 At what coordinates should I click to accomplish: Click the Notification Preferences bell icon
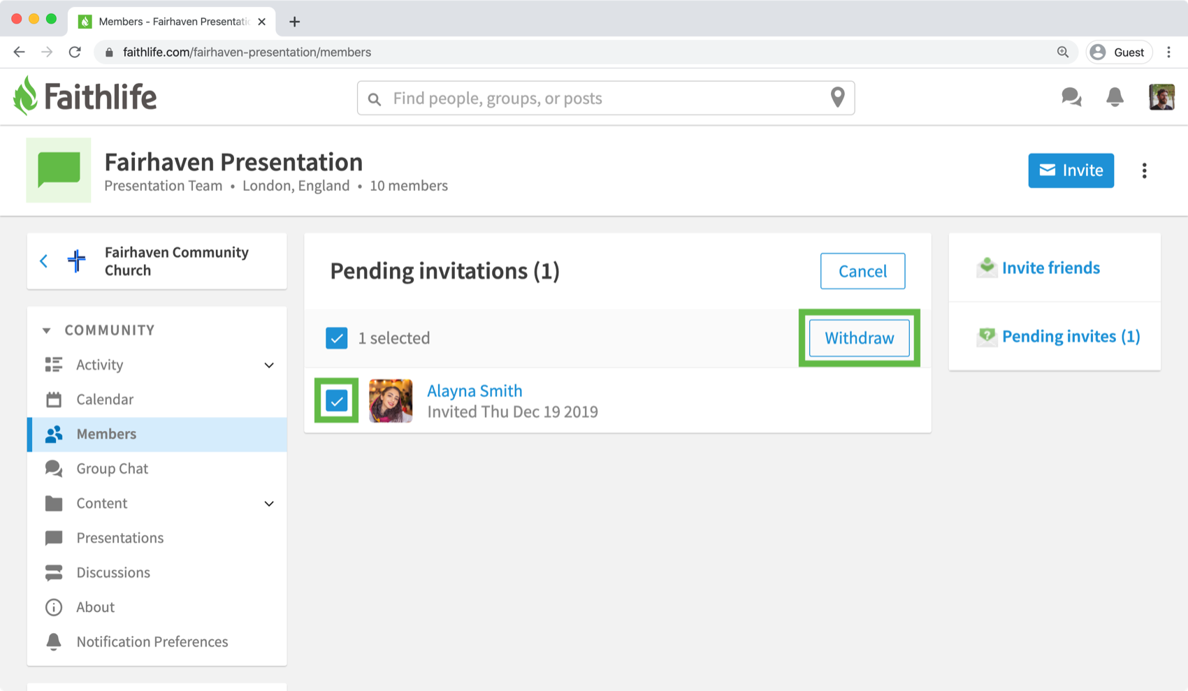[x=54, y=642]
